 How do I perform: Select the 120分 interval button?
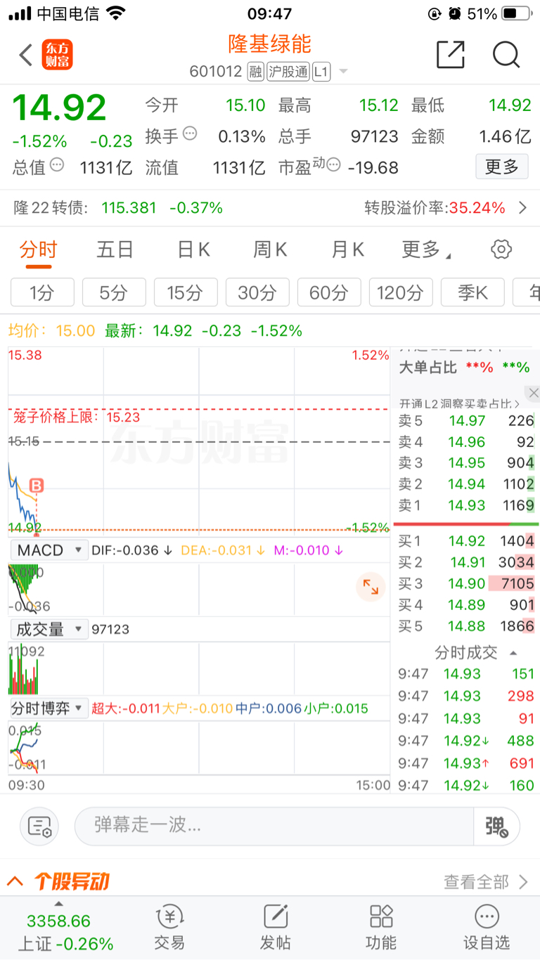(401, 292)
